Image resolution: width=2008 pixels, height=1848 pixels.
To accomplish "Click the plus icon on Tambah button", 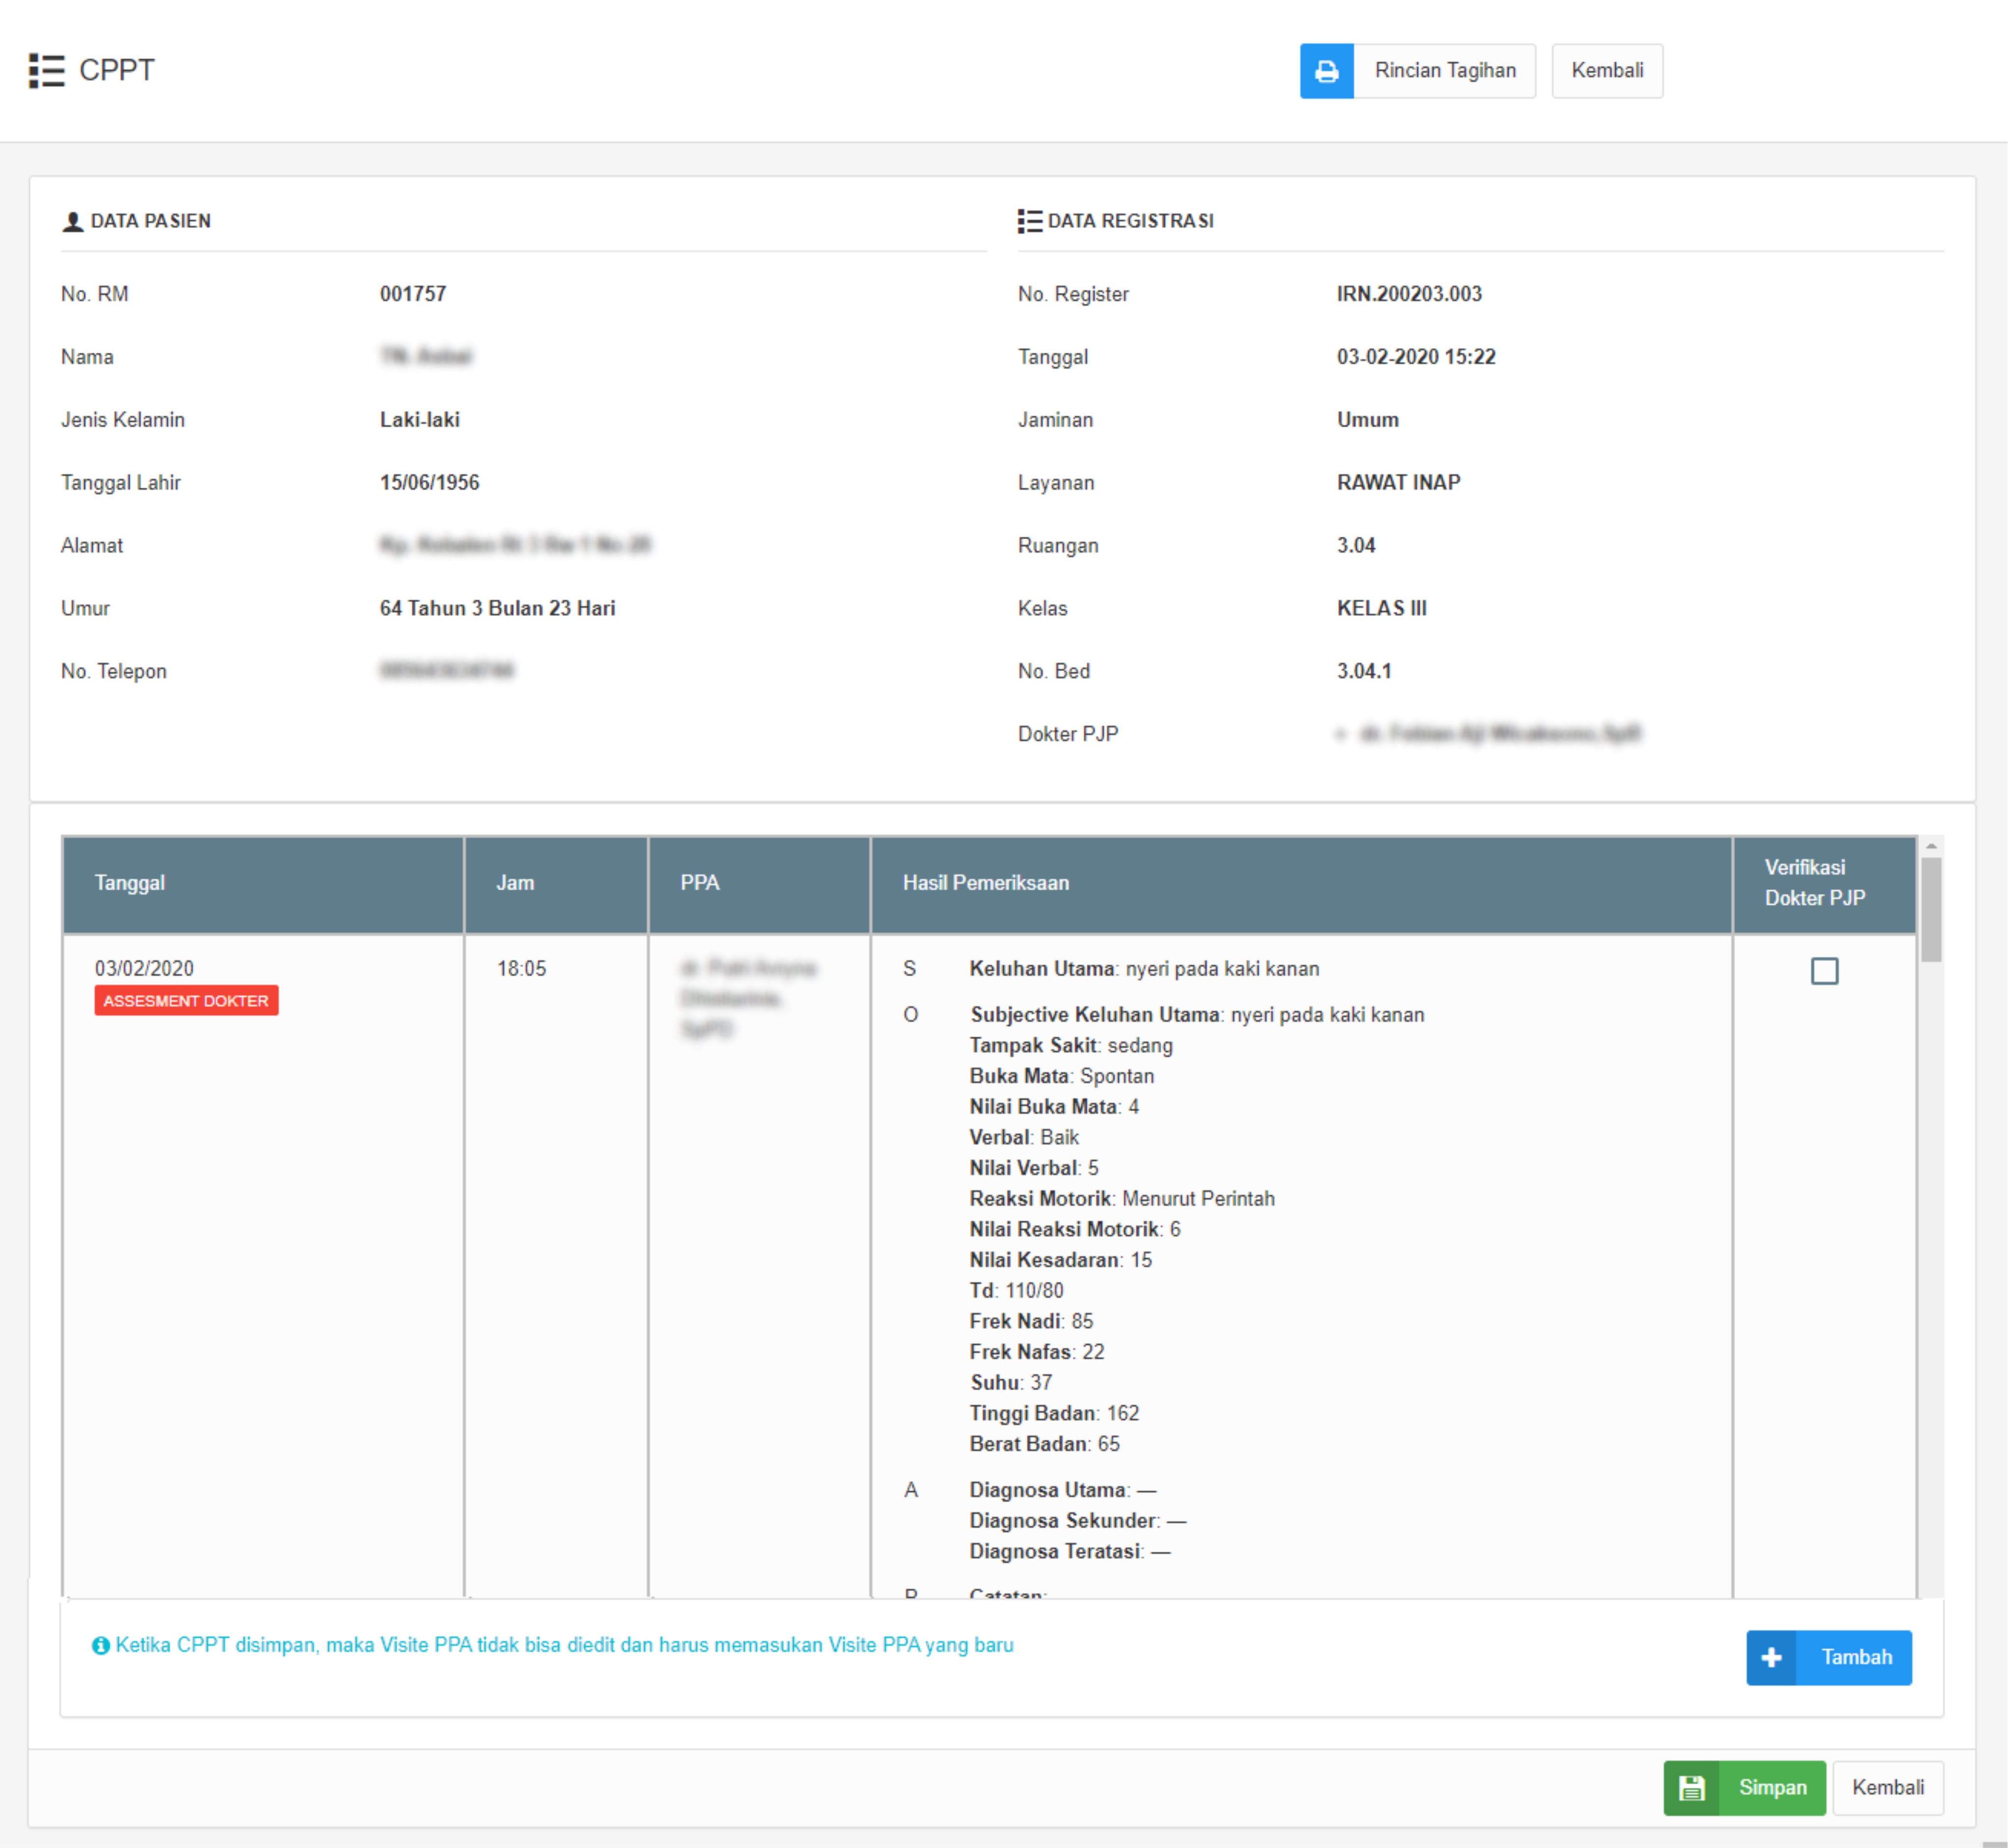I will coord(1771,1657).
